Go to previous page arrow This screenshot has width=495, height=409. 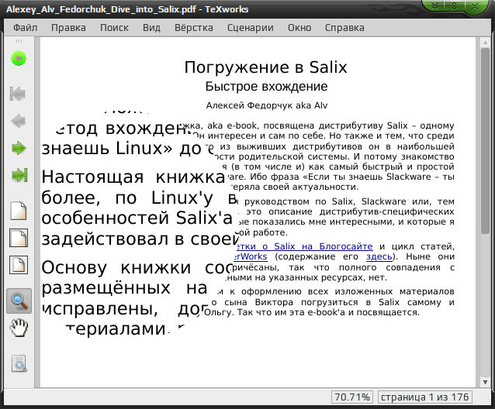[x=19, y=121]
